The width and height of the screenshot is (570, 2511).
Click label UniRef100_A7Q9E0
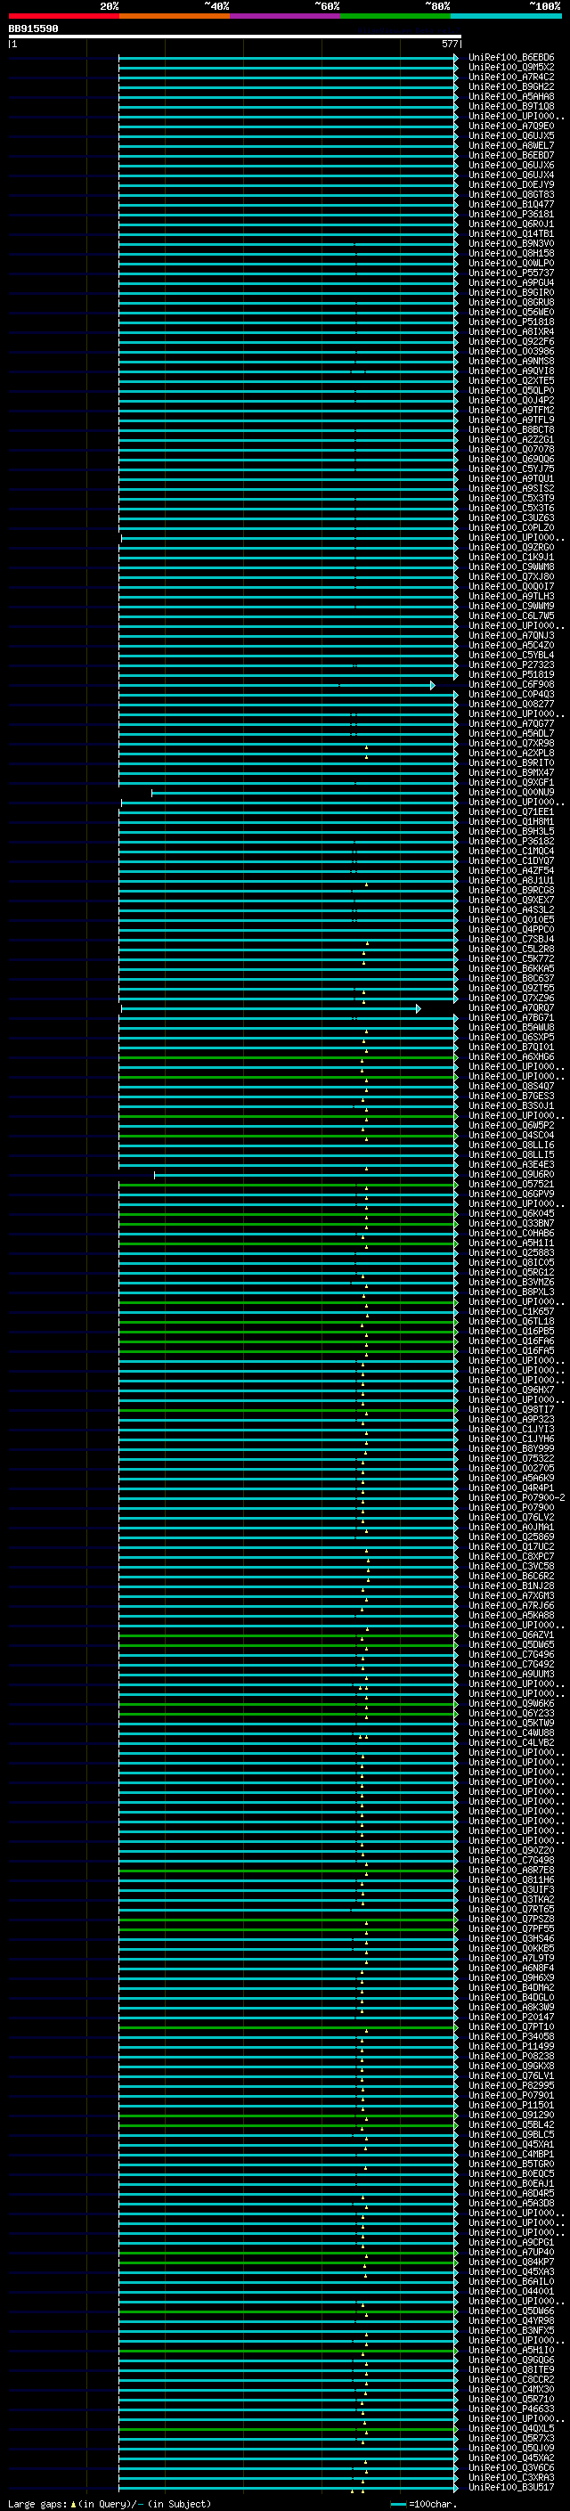pos(511,126)
